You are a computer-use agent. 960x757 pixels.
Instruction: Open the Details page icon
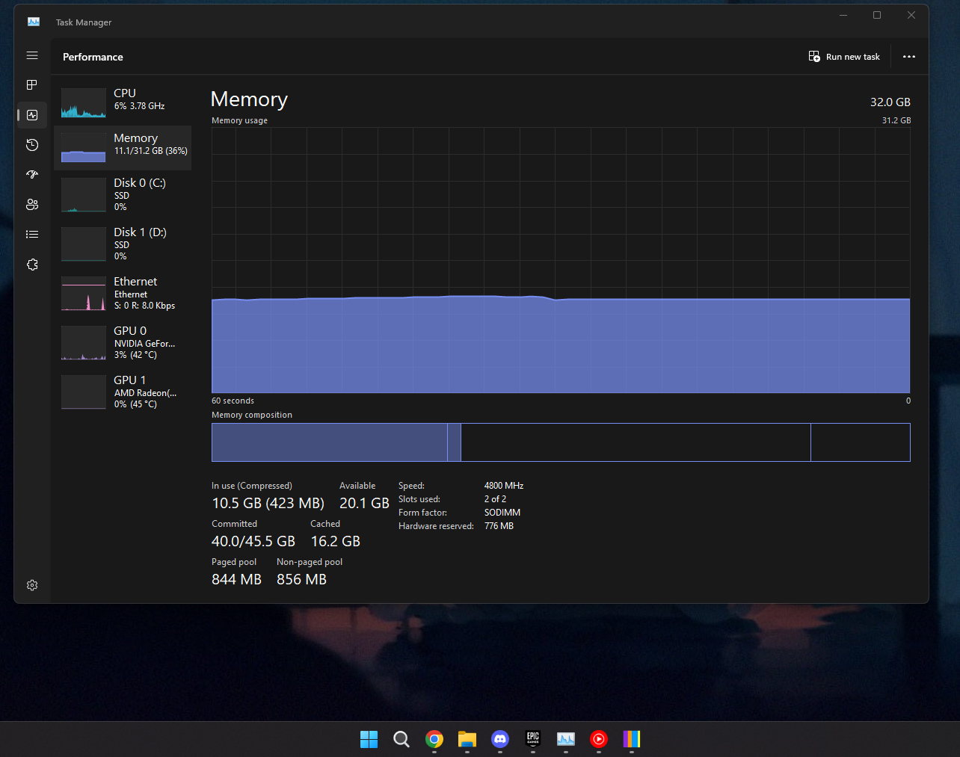pyautogui.click(x=32, y=235)
